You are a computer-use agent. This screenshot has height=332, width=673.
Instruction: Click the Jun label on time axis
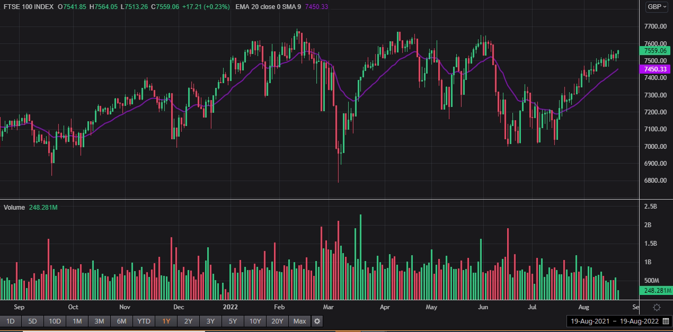(x=482, y=307)
